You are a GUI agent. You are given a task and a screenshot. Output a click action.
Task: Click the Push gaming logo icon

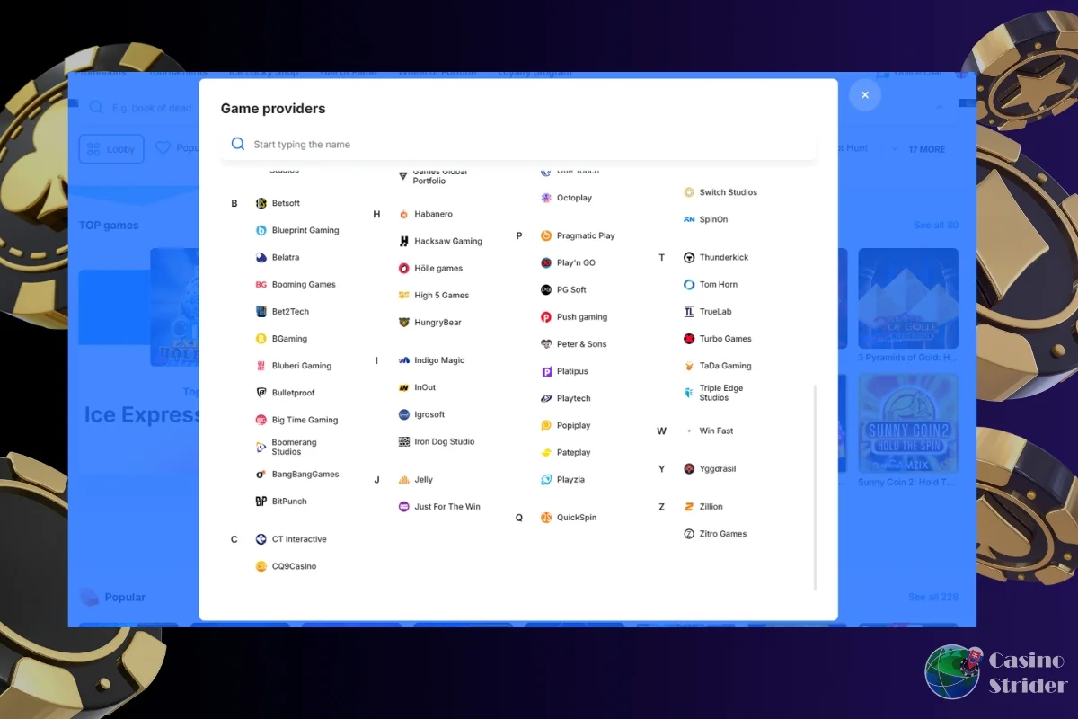click(x=546, y=317)
